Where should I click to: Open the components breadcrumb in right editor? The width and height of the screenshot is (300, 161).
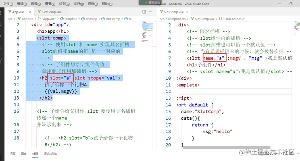pyautogui.click(x=177, y=19)
